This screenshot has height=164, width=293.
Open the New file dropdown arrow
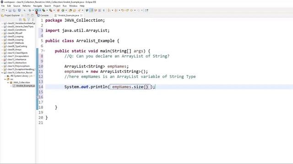click(6, 10)
